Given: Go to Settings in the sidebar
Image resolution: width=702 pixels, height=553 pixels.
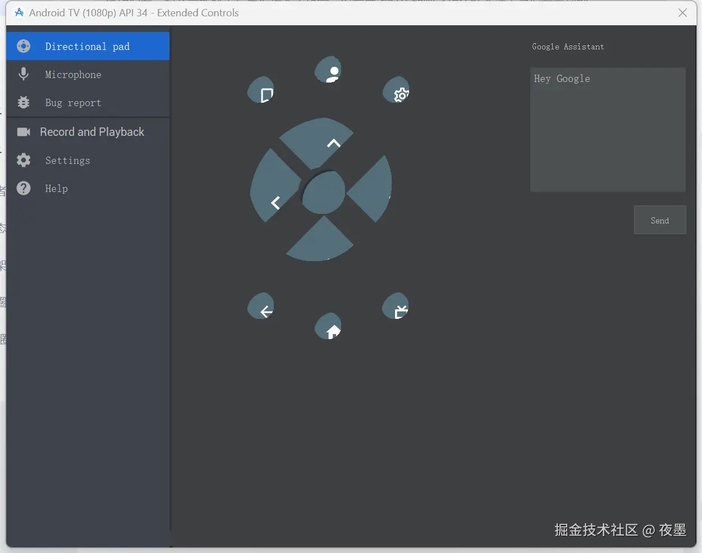Looking at the screenshot, I should point(88,161).
